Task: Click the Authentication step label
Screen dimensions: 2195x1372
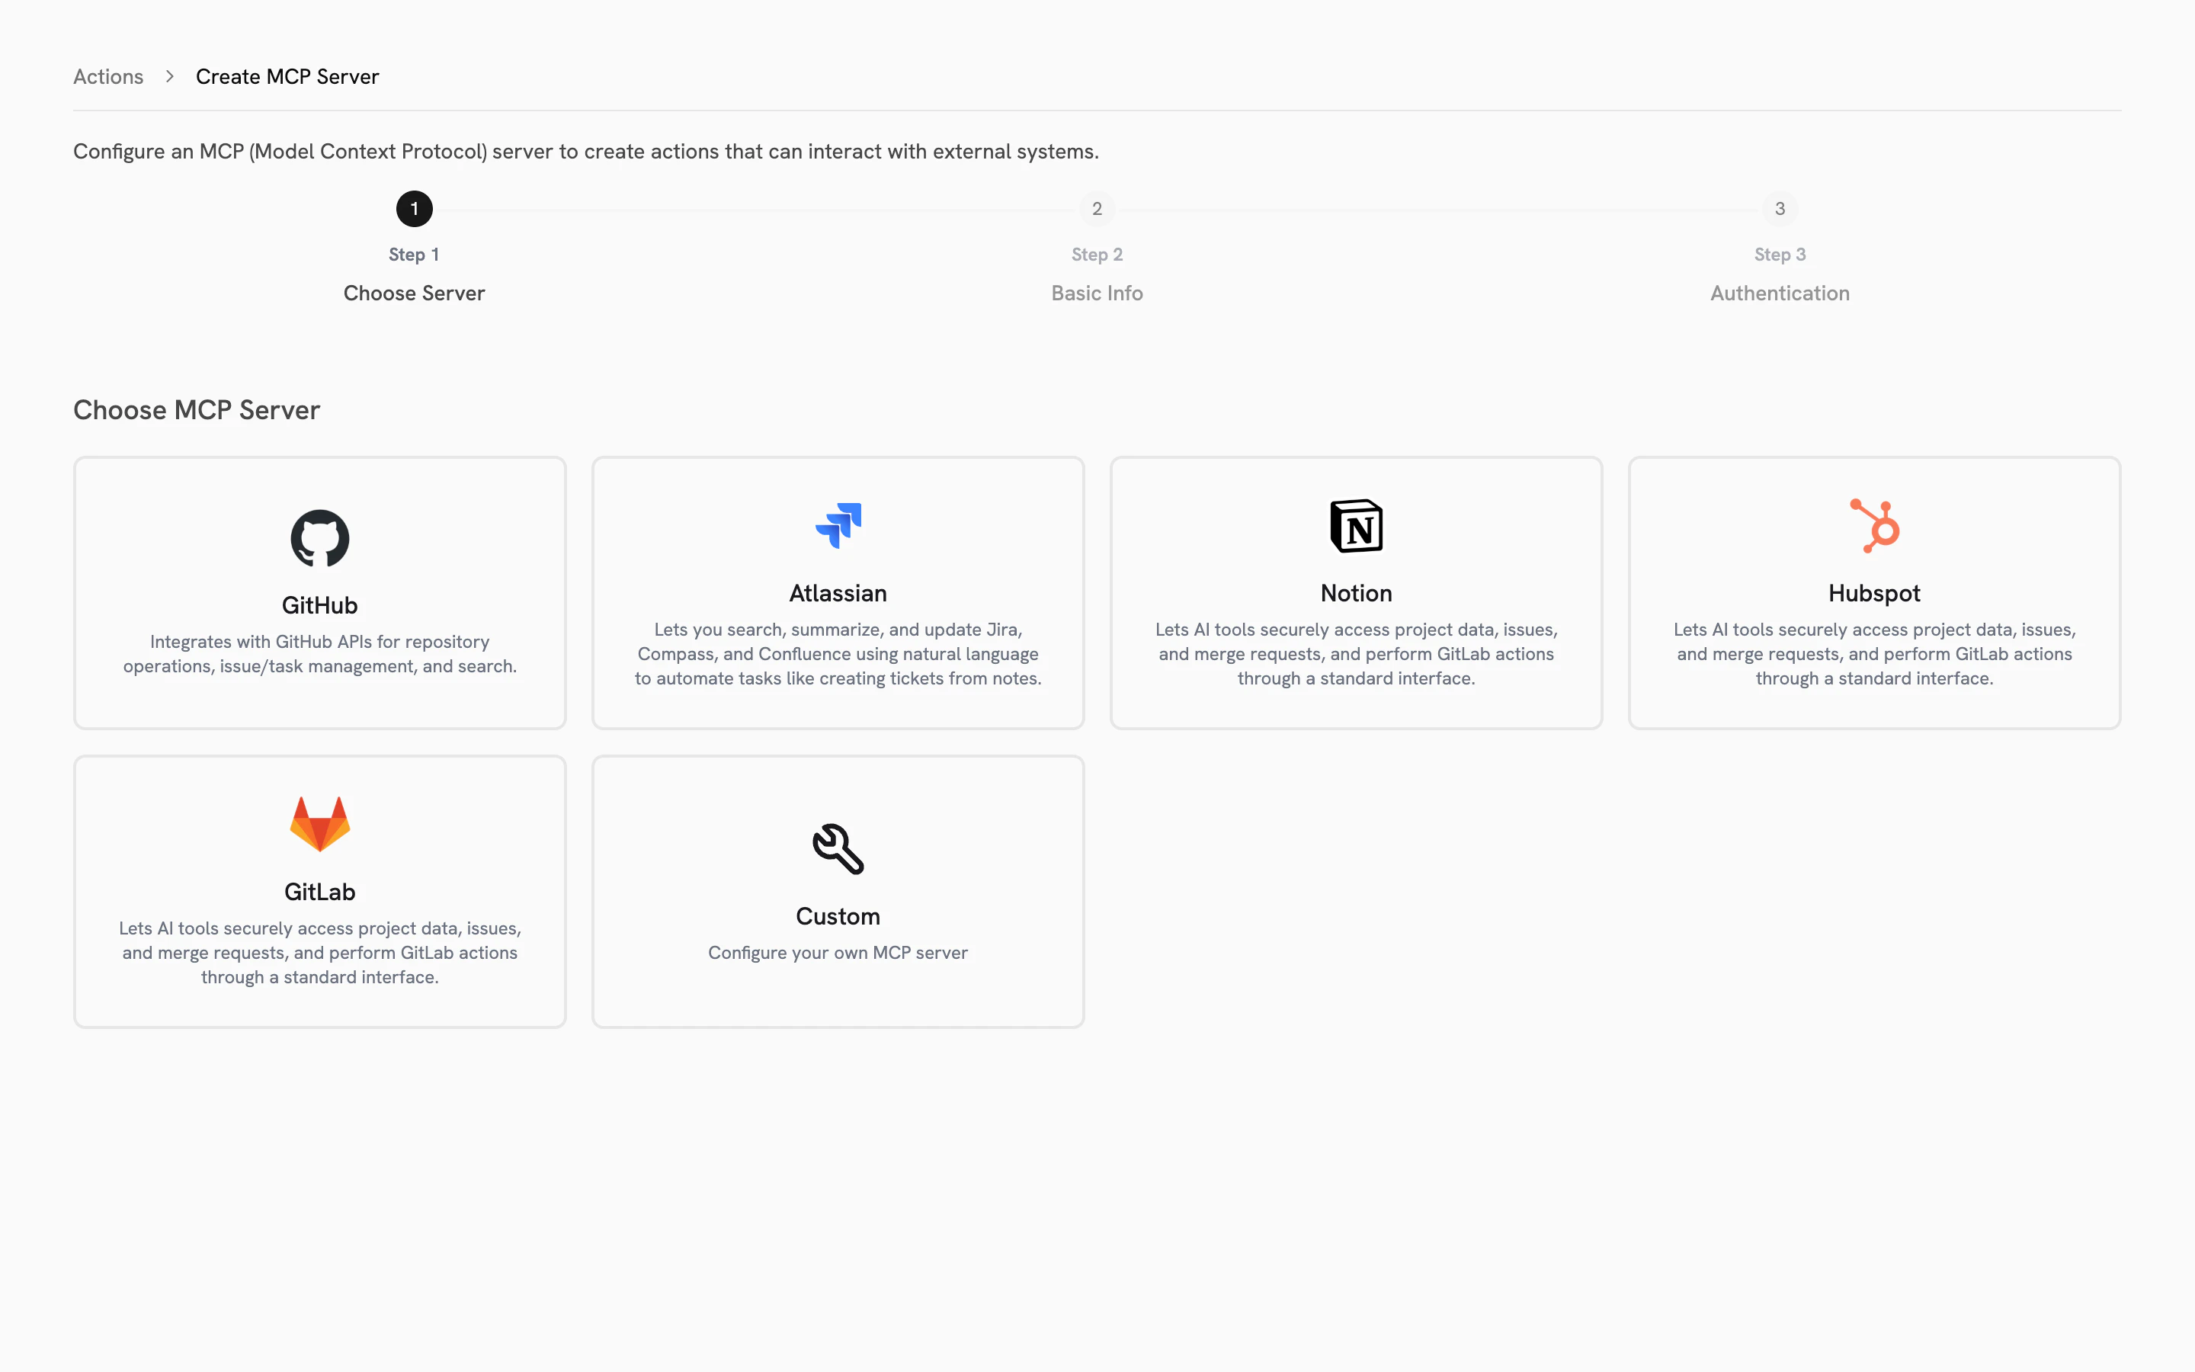Action: pos(1779,292)
